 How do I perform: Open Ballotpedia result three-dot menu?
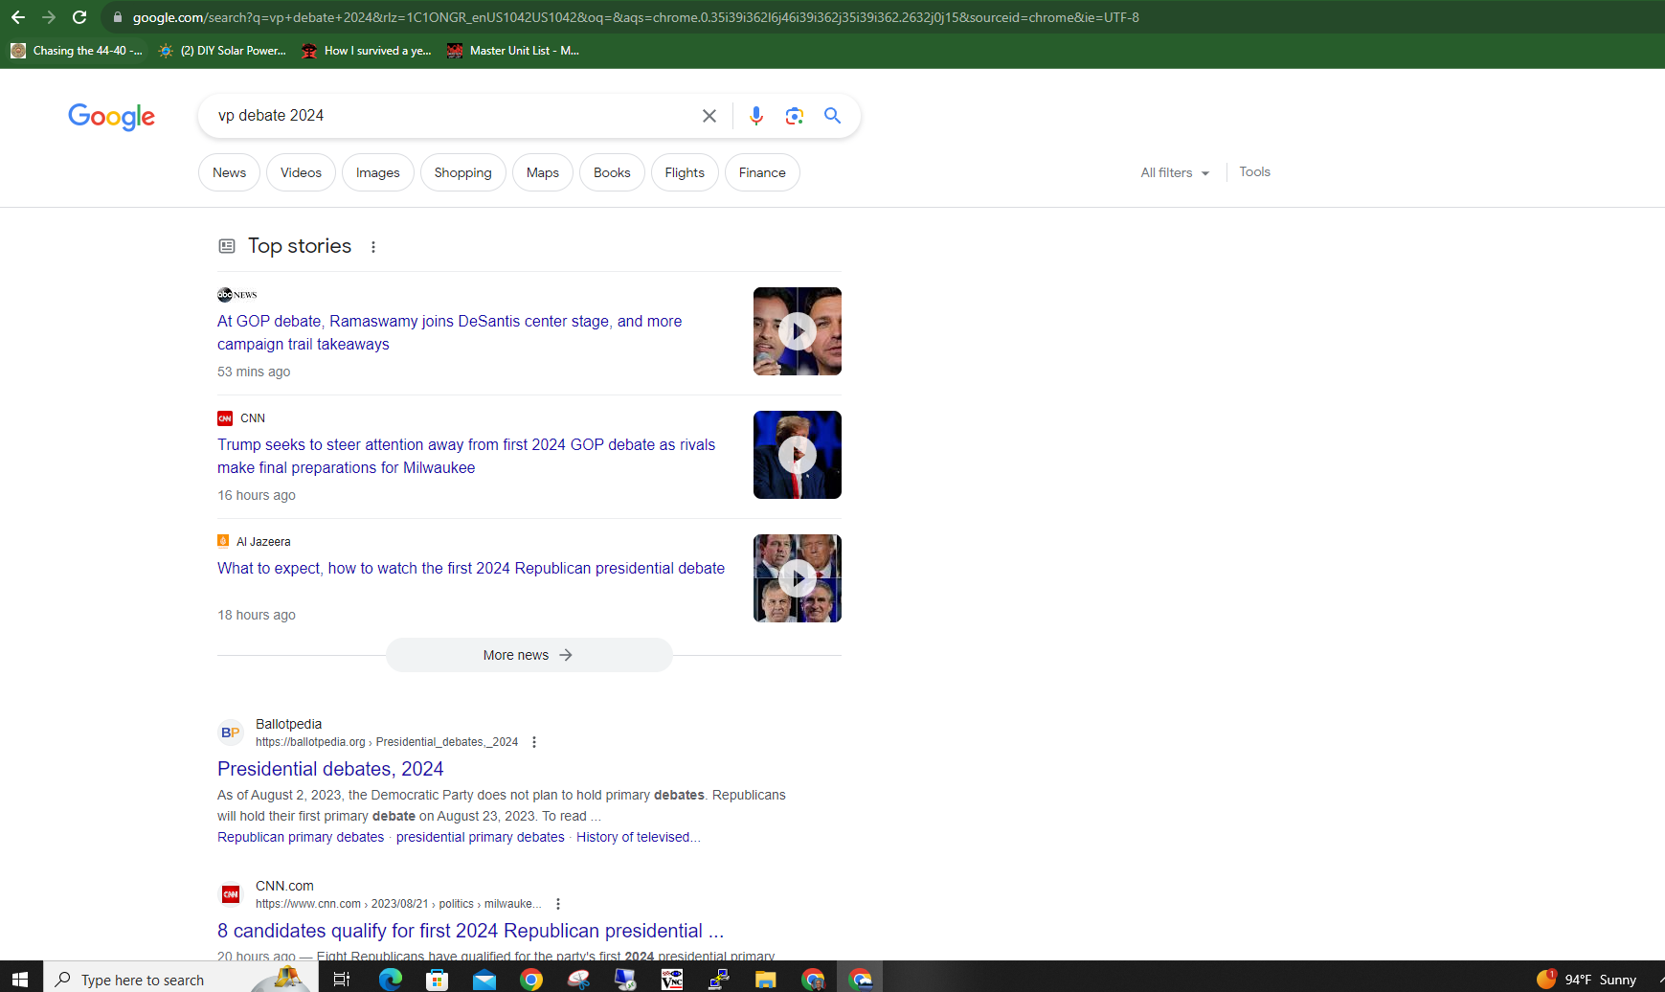click(x=534, y=742)
